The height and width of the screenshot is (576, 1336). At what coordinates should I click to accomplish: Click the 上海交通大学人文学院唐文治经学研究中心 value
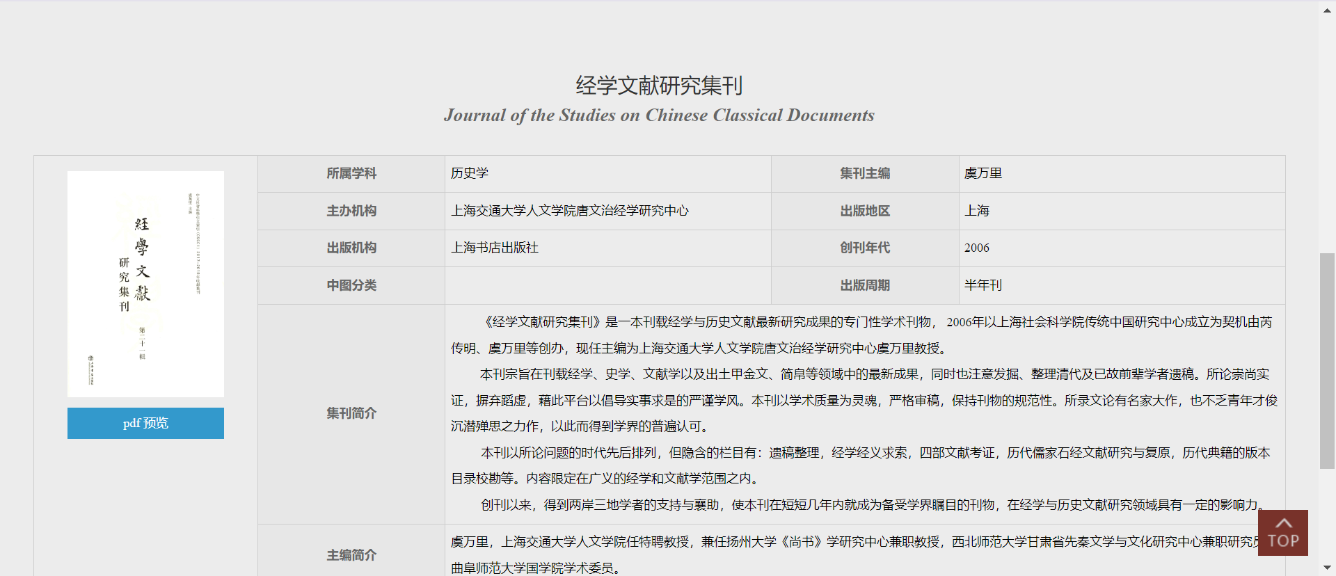[569, 211]
